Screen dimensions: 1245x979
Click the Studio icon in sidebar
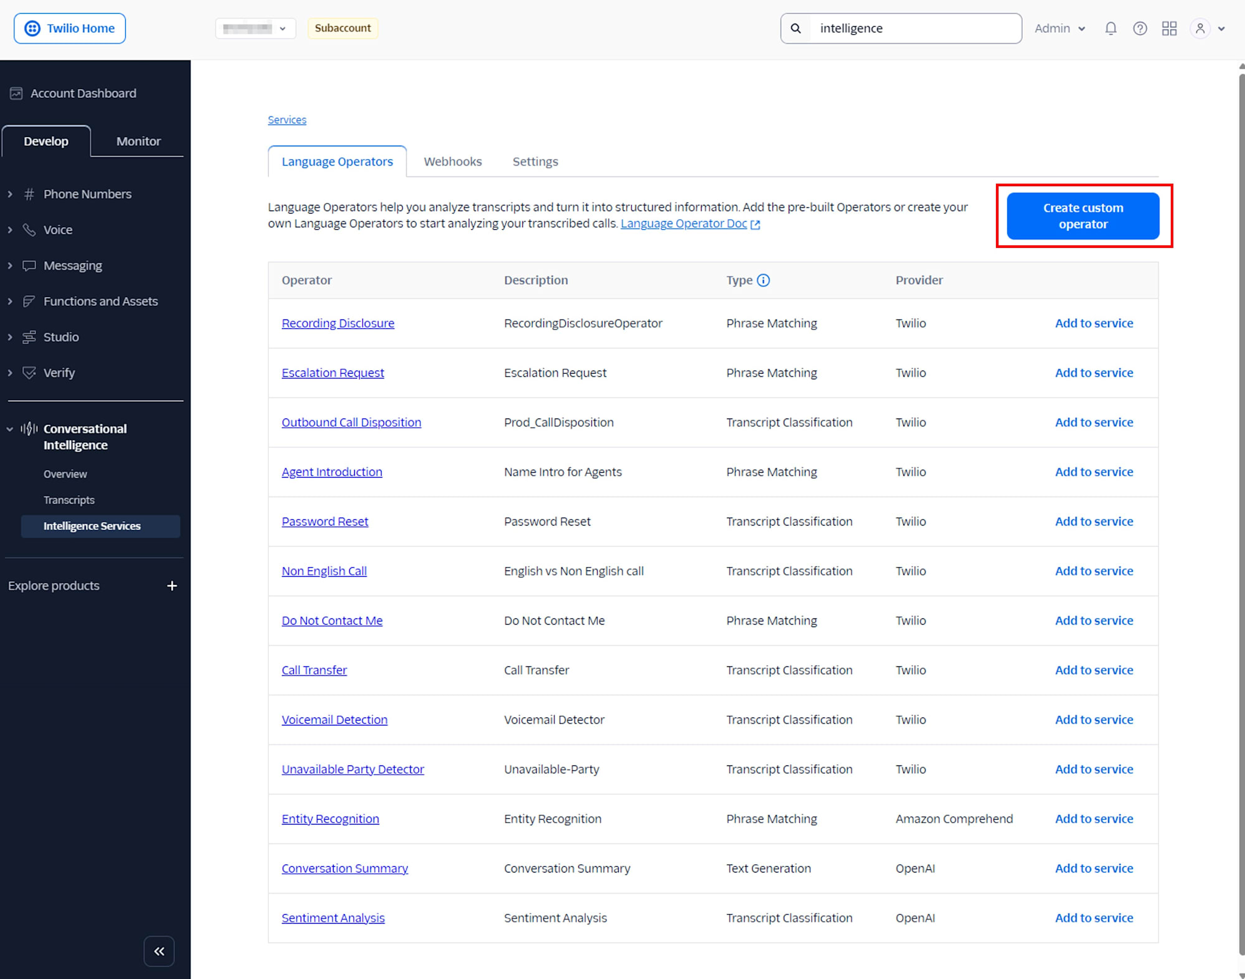[30, 337]
